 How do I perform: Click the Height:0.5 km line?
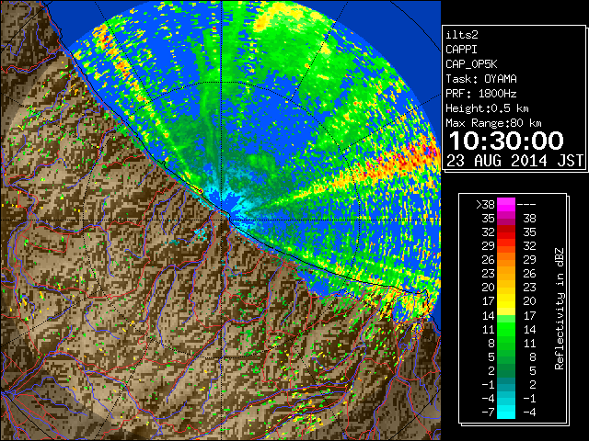[487, 108]
